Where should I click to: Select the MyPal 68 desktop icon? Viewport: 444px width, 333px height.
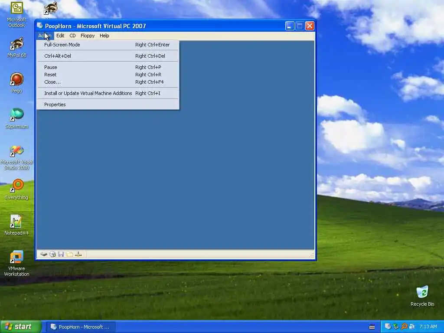(x=16, y=48)
